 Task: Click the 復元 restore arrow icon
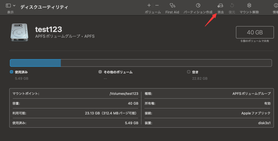[232, 5]
